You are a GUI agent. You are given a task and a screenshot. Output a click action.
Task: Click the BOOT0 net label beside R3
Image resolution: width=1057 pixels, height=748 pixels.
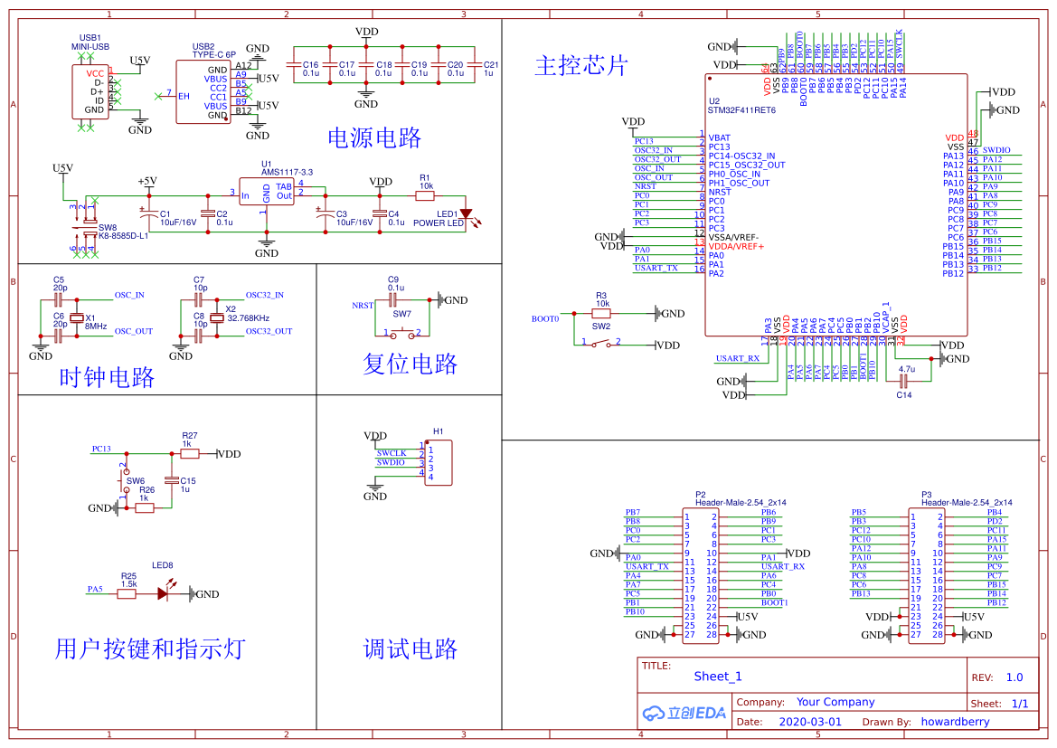point(544,319)
